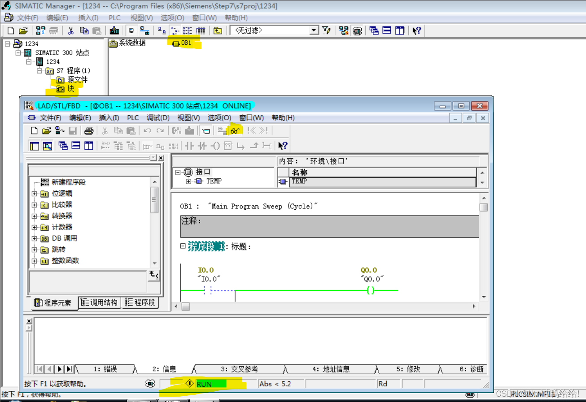Open 选项(O) menu in SIMATIC Manager
This screenshot has height=402, width=586.
(173, 18)
